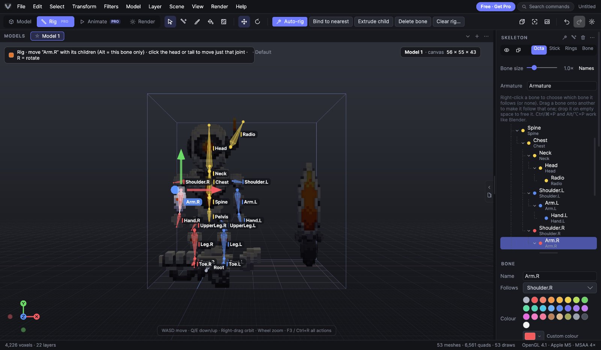Open Skeleton panel more options menu

point(592,38)
